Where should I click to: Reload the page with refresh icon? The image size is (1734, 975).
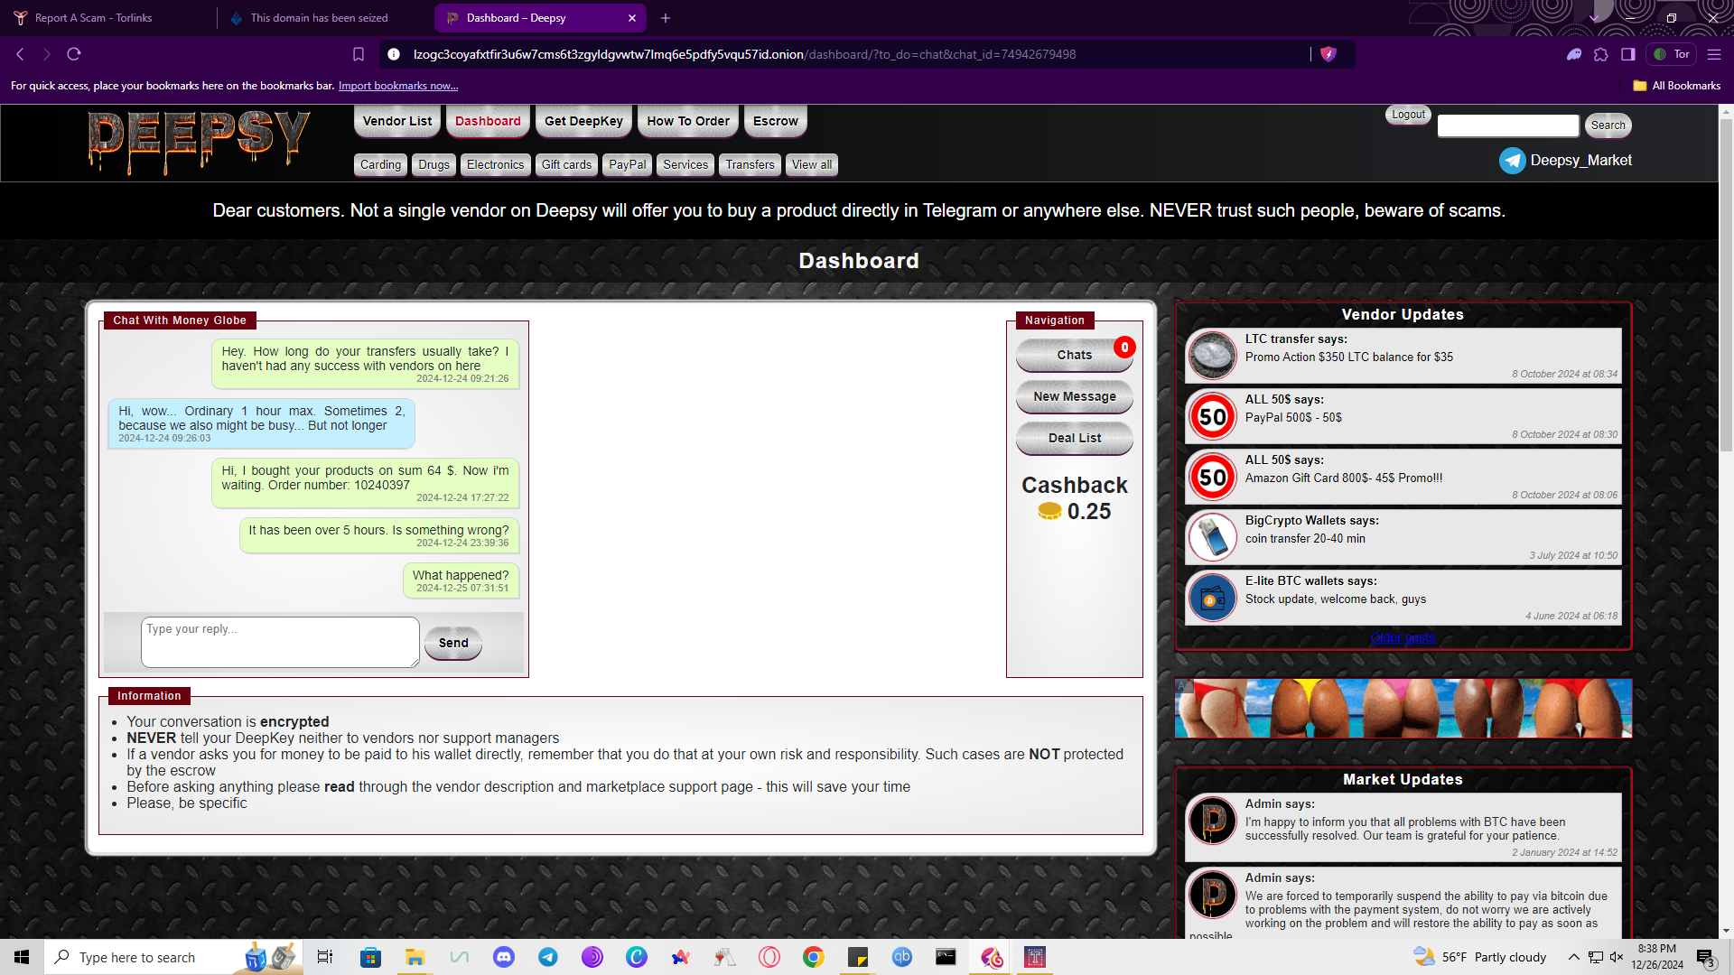pos(74,54)
